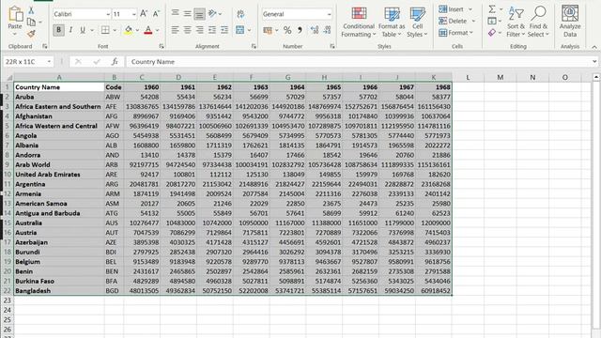Confirm entry with formula bar checkmark
601x338 pixels.
pyautogui.click(x=97, y=62)
